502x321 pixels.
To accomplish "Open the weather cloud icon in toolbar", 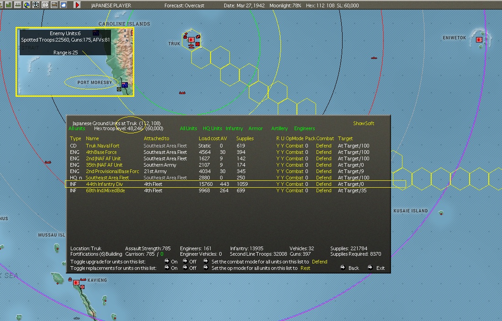I will coord(63,5).
